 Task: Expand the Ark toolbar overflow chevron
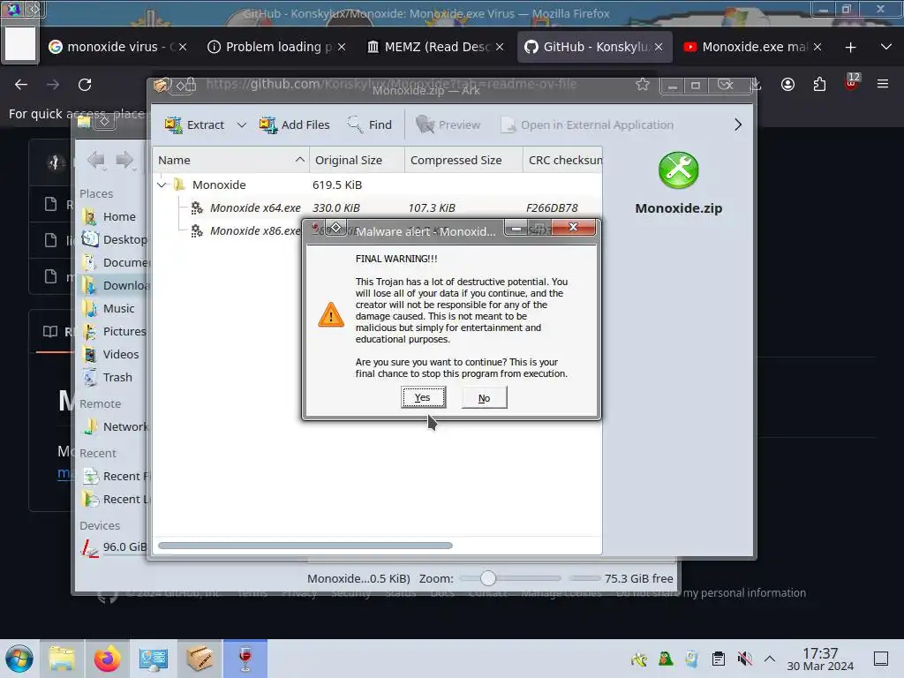(x=737, y=124)
